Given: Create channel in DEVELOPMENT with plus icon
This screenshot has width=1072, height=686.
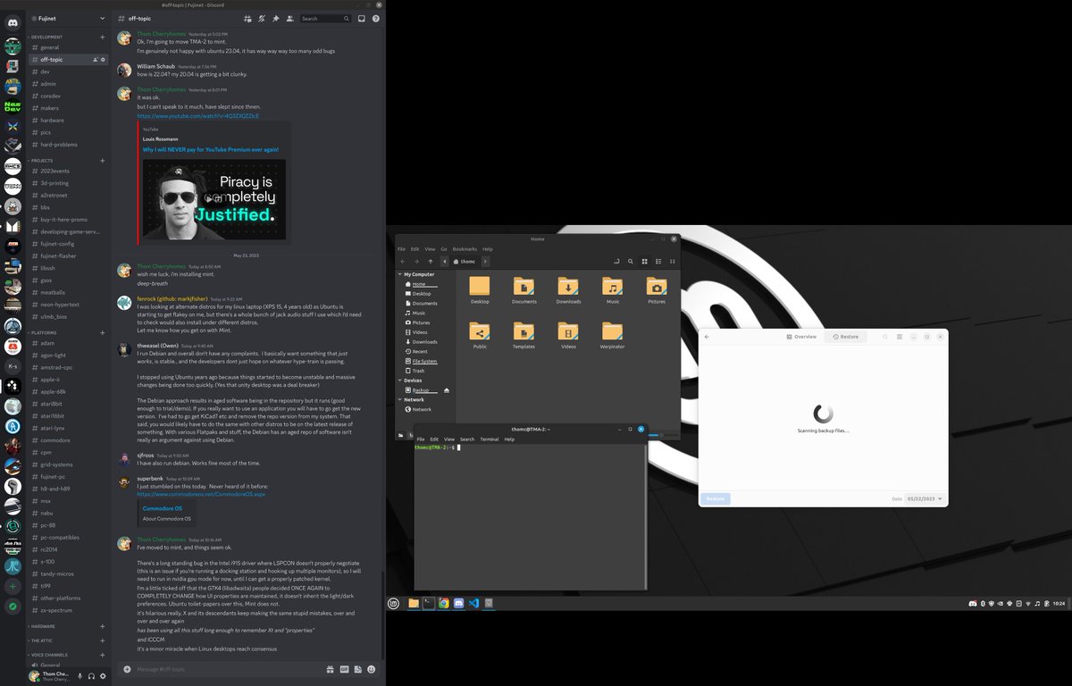Looking at the screenshot, I should tap(103, 38).
